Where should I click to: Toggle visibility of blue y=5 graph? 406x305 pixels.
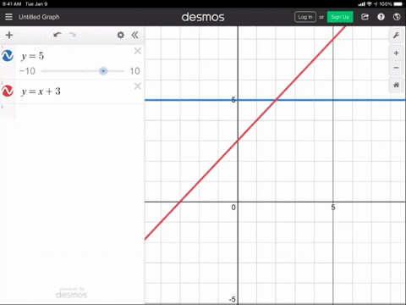(x=8, y=56)
